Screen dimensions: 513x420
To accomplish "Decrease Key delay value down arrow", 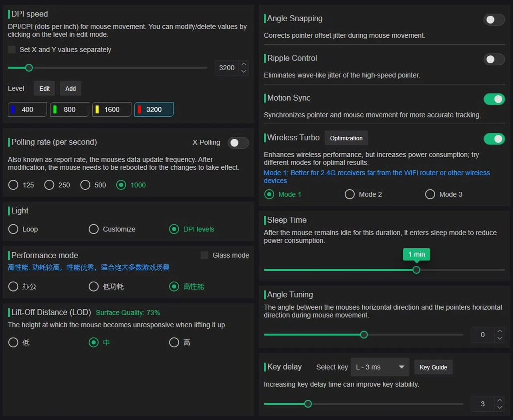I will click(x=499, y=408).
